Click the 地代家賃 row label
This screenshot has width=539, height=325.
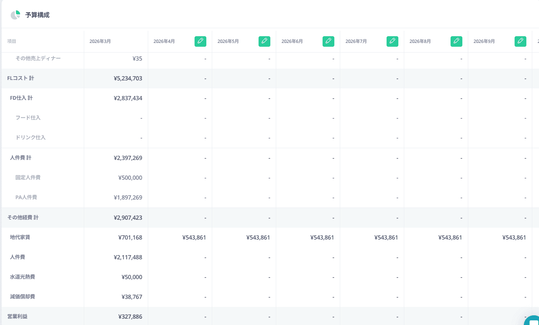pos(20,237)
